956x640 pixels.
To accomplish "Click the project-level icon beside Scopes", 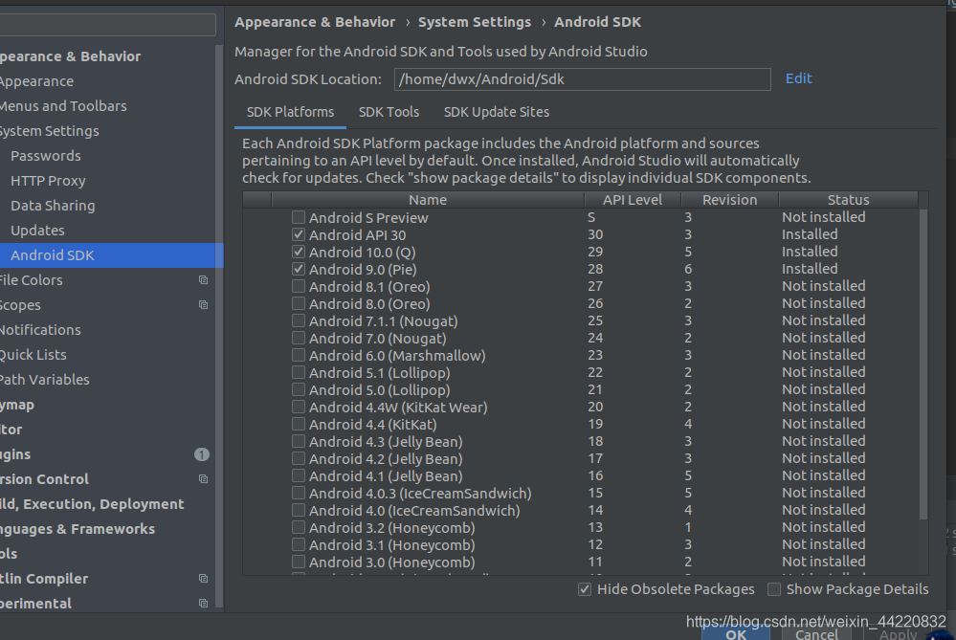I will pos(204,305).
